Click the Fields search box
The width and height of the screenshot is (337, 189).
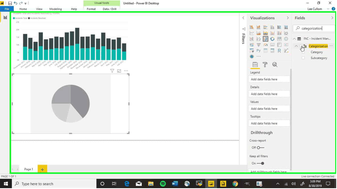314,28
